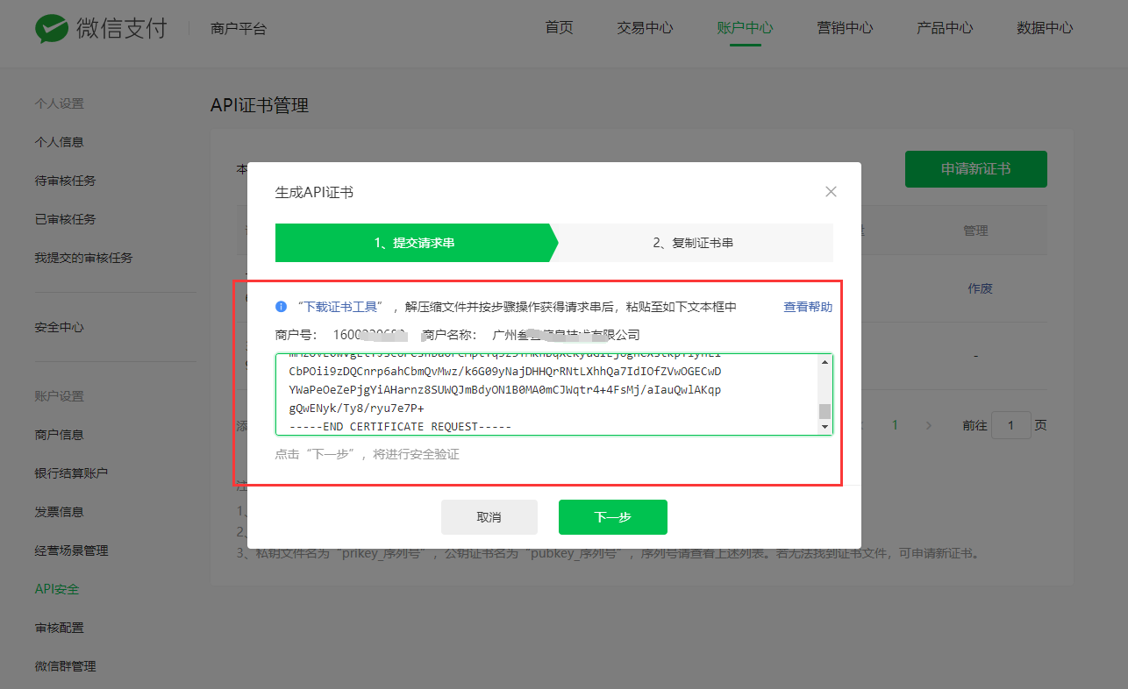The width and height of the screenshot is (1128, 689).
Task: Click the textarea scrollbar up arrow
Action: coord(825,361)
